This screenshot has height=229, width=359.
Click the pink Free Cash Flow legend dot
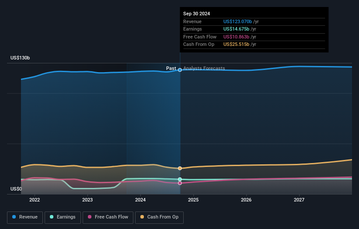(90, 217)
